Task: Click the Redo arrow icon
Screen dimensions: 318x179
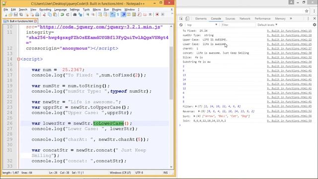Action: pos(68,14)
